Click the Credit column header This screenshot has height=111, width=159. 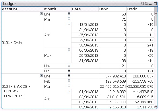coord(140,9)
